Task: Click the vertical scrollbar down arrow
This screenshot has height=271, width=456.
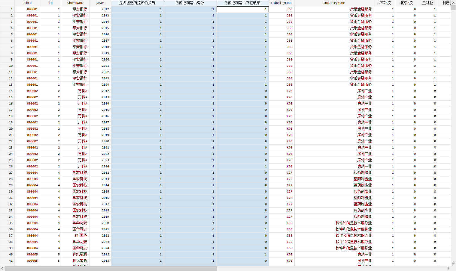Action: pyautogui.click(x=453, y=264)
